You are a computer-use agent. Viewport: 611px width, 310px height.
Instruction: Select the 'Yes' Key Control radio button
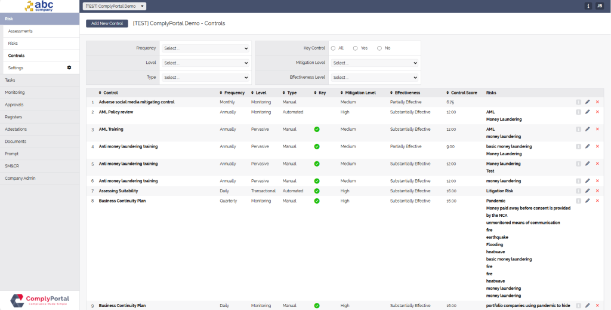[x=356, y=48]
